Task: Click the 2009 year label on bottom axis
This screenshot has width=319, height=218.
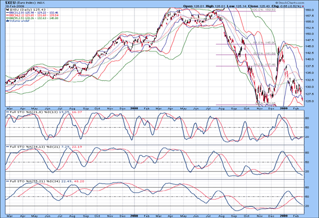Action: tap(284, 214)
